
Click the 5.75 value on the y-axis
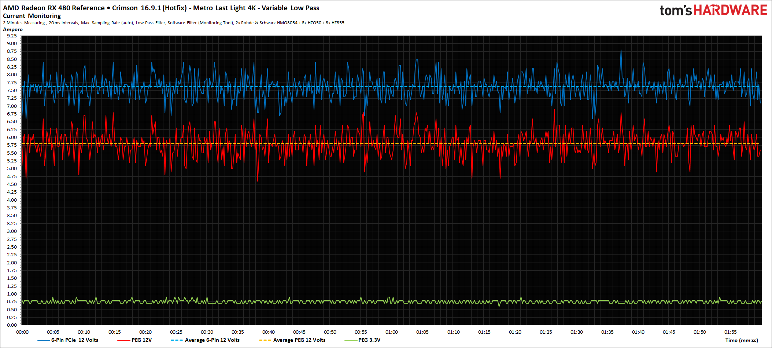pyautogui.click(x=12, y=145)
